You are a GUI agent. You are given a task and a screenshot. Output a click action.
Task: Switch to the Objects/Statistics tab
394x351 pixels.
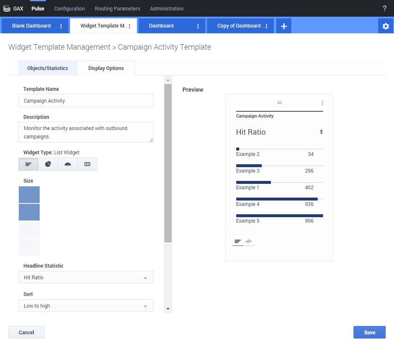tap(48, 68)
